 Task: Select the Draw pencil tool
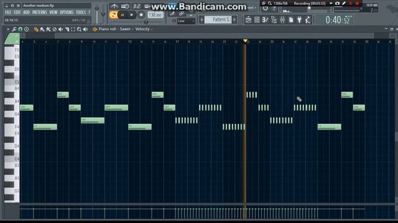click(x=36, y=29)
